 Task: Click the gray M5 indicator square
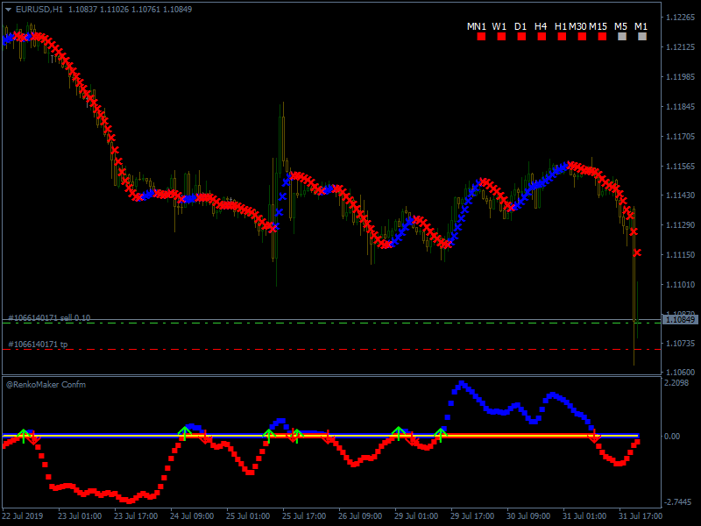(x=622, y=37)
